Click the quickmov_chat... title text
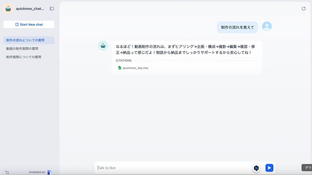 (30, 9)
